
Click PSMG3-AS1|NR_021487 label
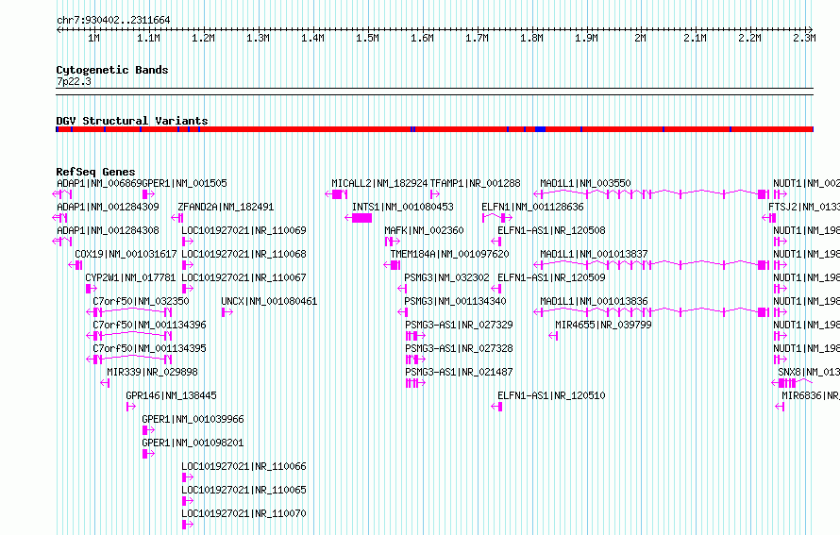[459, 372]
